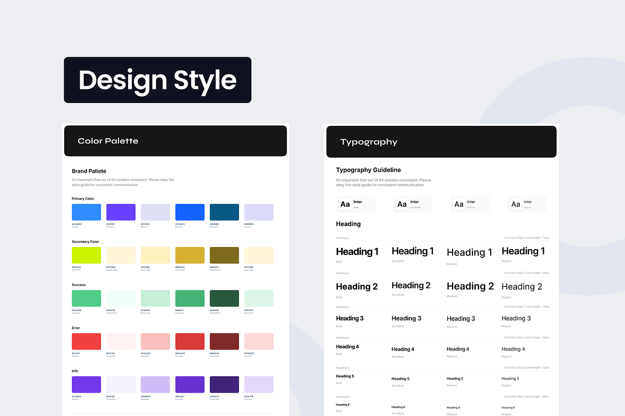Select the Inter Bold font card
The image size is (625, 416).
point(356,204)
